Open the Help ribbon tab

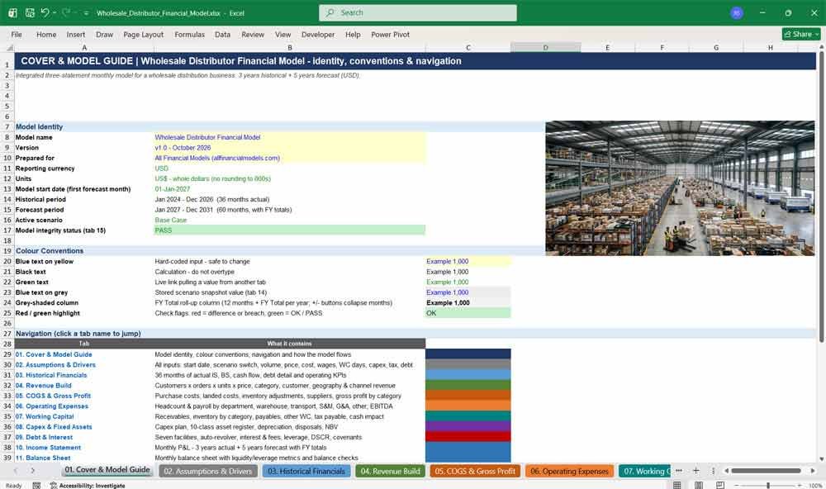tap(353, 34)
